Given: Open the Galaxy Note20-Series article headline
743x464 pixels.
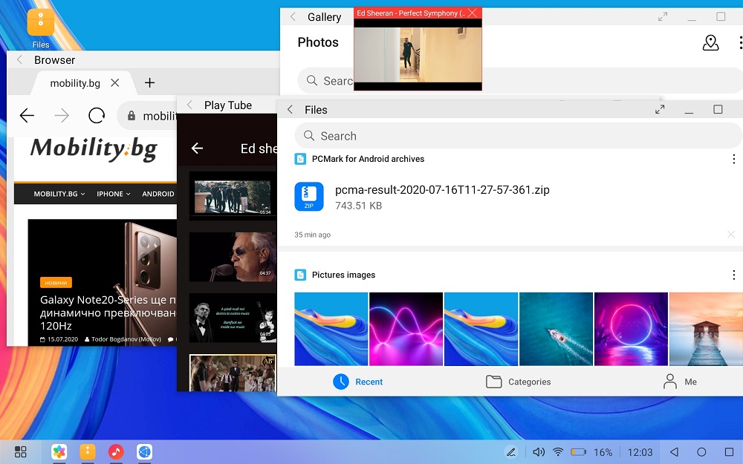Looking at the screenshot, I should click(108, 313).
